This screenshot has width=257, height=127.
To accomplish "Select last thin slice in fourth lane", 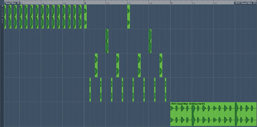I will tap(165, 90).
